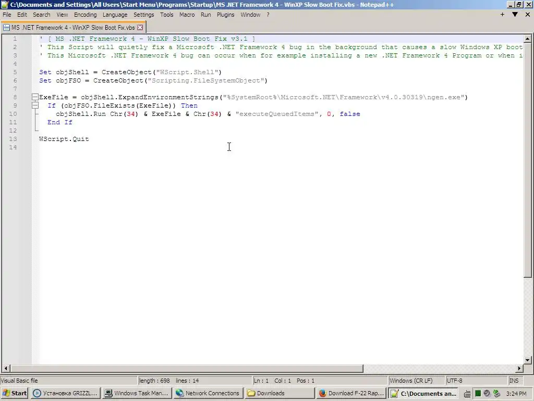Click 'false' keyword on line 10
534x401 pixels.
pos(350,114)
